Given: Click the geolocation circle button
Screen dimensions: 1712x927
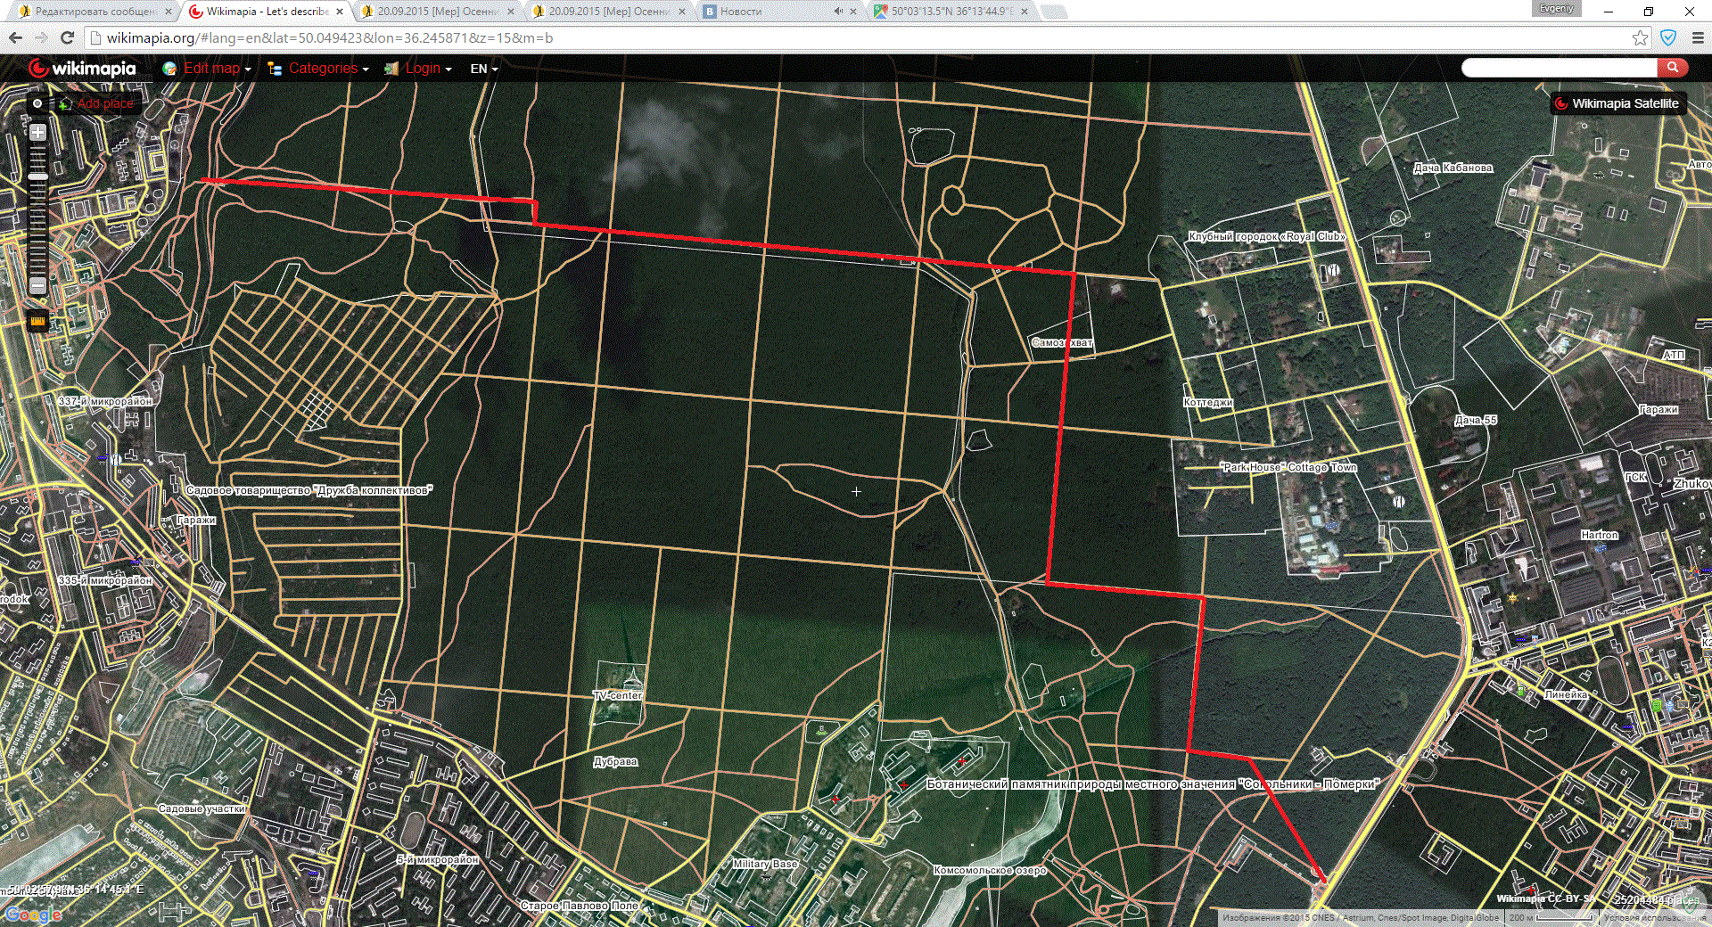Looking at the screenshot, I should click(x=37, y=103).
